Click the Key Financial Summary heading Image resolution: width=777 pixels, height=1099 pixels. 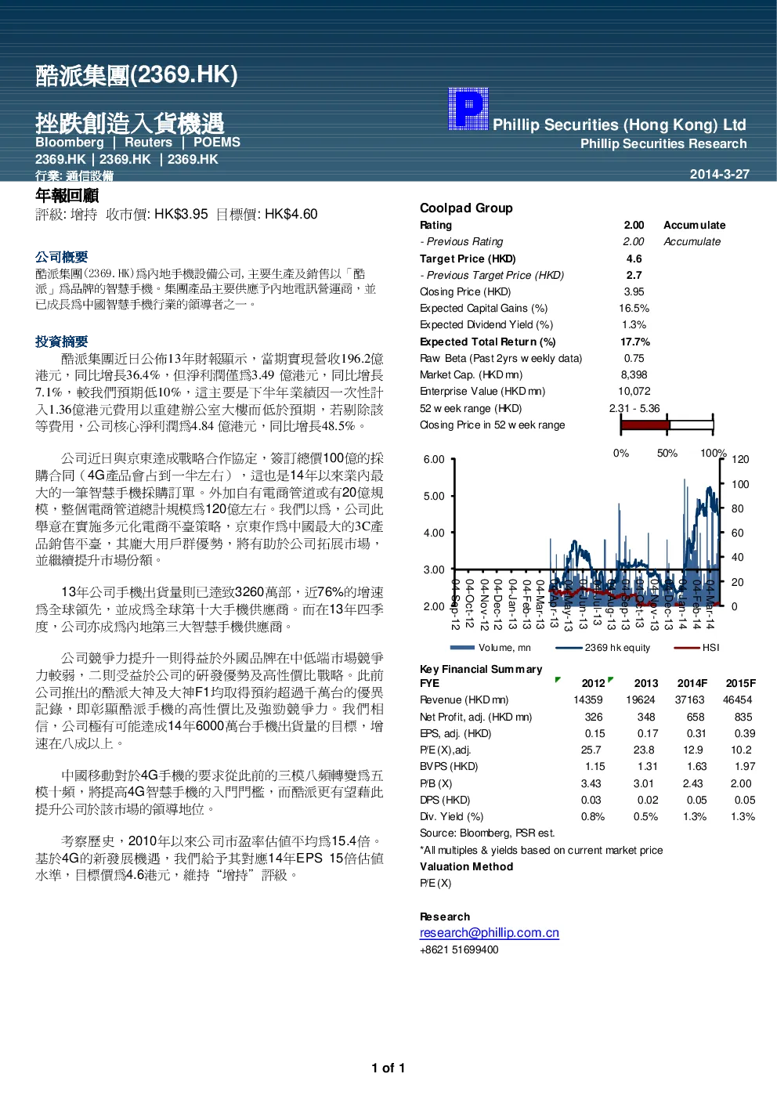[x=481, y=669]
